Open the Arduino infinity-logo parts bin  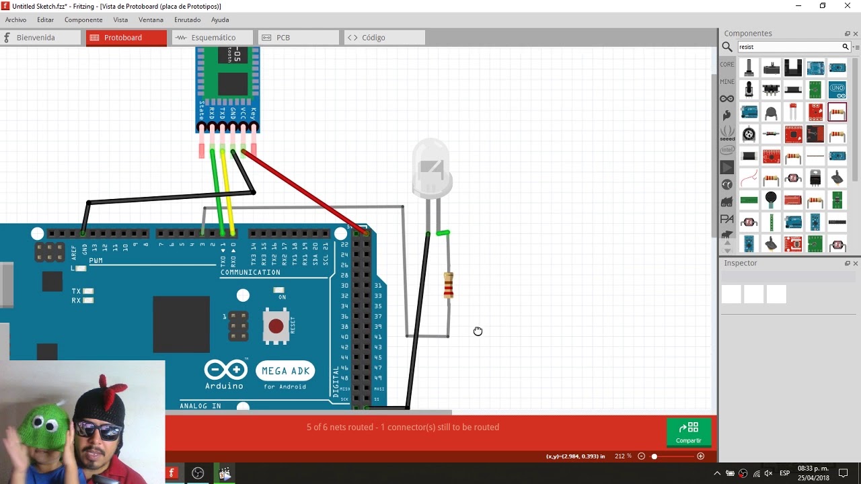727,99
